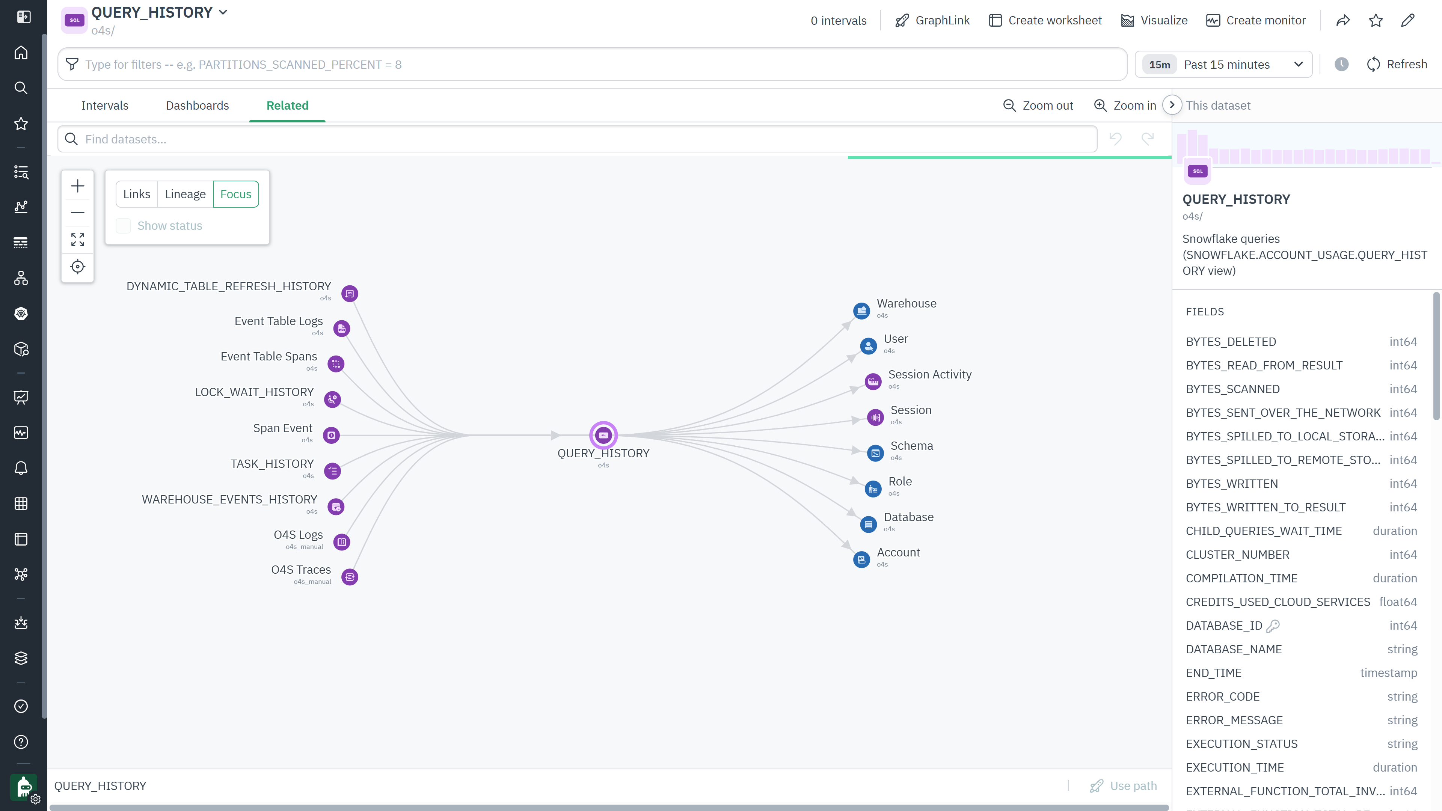Click the Create monitor button
The width and height of the screenshot is (1442, 811).
pos(1256,21)
